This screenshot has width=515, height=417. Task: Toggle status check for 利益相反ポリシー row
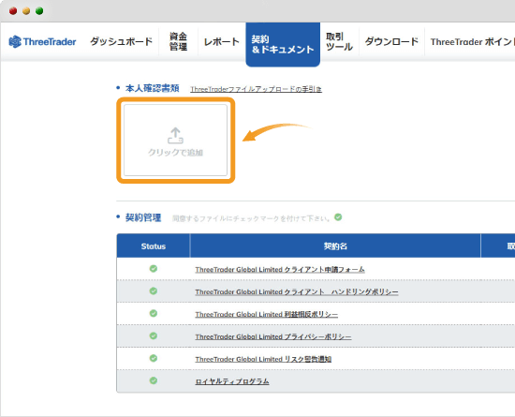(x=154, y=314)
